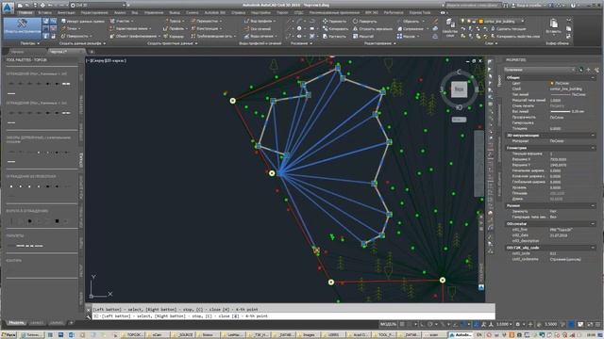604x339 pixels.
Task: Select the Copy (Копировать) tool in ribbon
Action: [335, 28]
